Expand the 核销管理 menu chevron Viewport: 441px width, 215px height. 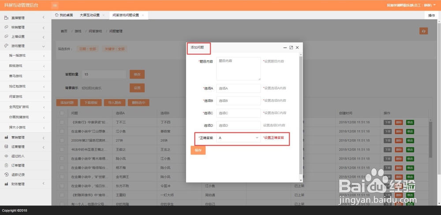pos(44,28)
